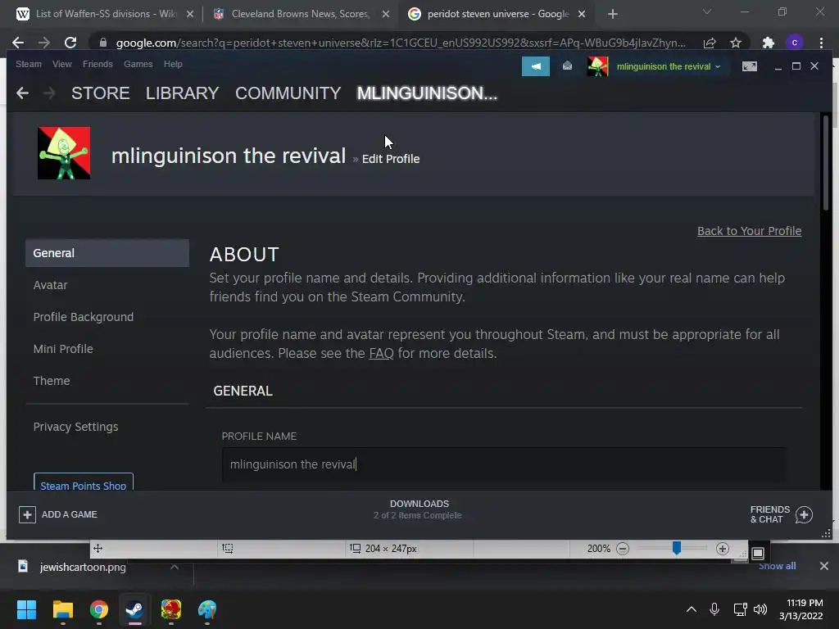Open Chrome tab search chevron
Screen dimensions: 839x629
pyautogui.click(x=707, y=11)
